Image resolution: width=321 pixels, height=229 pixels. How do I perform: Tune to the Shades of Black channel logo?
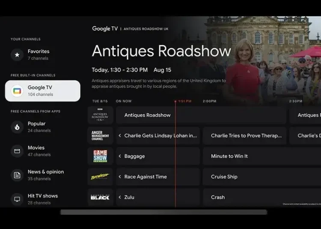coord(100,197)
